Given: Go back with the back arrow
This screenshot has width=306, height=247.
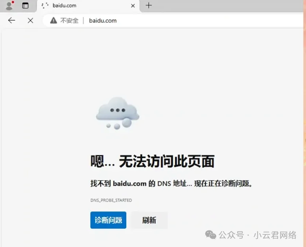Looking at the screenshot, I should [x=11, y=21].
